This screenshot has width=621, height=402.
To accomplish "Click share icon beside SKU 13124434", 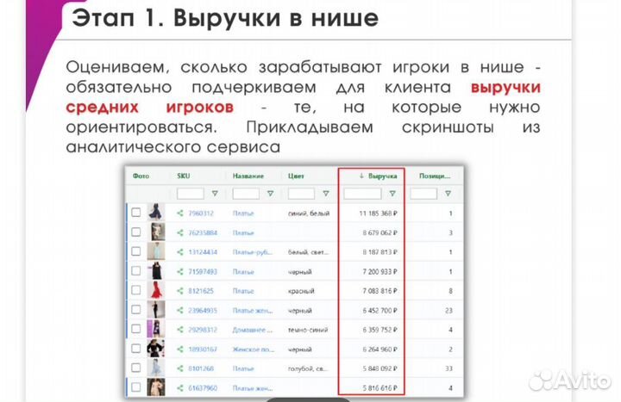I will (x=179, y=252).
